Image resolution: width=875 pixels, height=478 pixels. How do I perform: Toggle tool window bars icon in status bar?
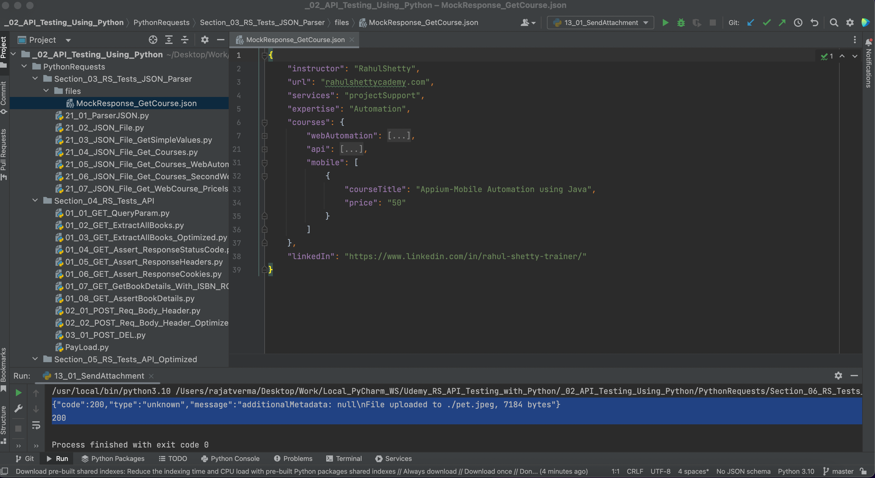point(4,471)
